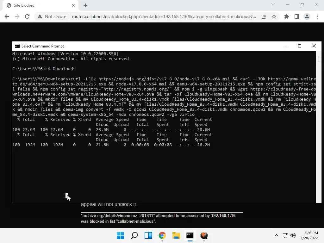Click the '27.6M' total in the first download row

pyautogui.click(x=29, y=129)
